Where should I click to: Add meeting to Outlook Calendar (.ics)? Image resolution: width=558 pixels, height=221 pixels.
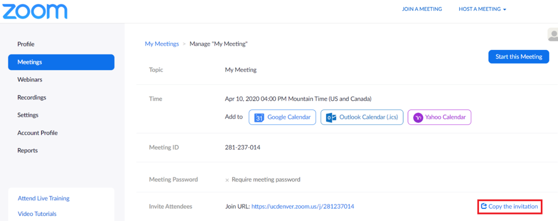362,117
